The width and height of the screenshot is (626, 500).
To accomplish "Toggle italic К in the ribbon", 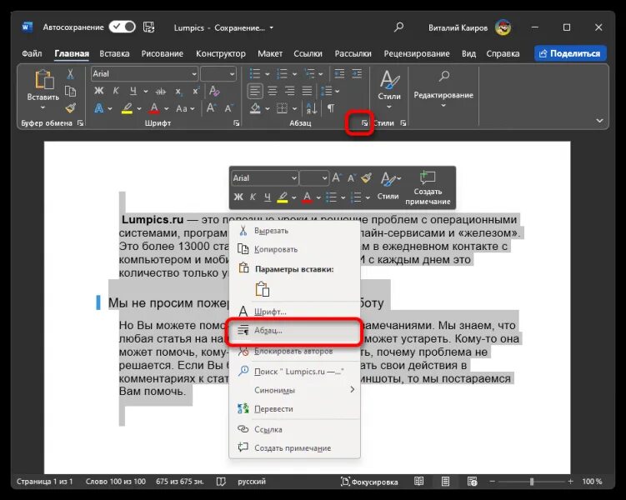I will (x=116, y=91).
